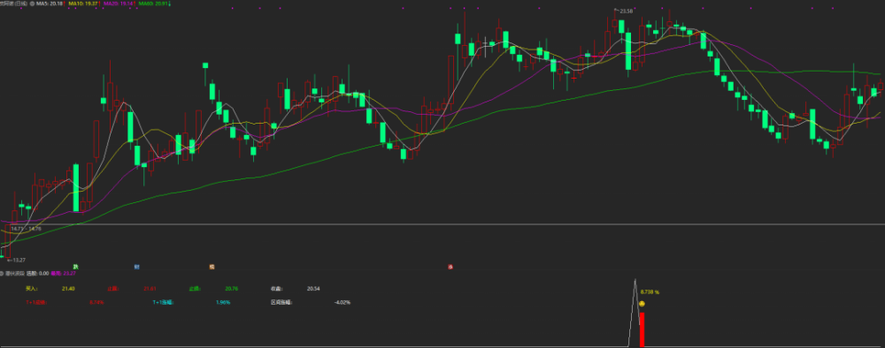Click the red event marker icon below the chart
The image size is (885, 348).
click(450, 267)
